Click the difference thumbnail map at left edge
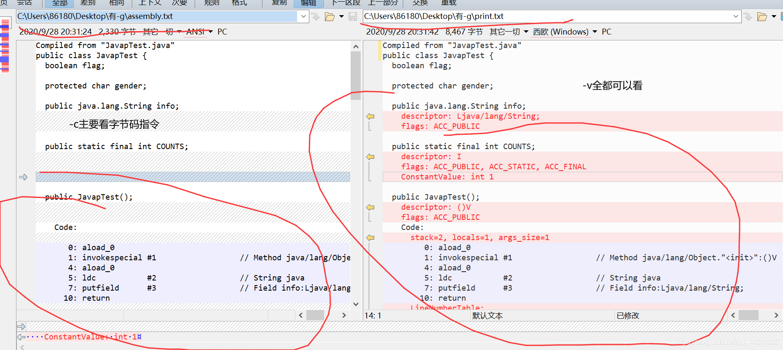 [x=5, y=45]
